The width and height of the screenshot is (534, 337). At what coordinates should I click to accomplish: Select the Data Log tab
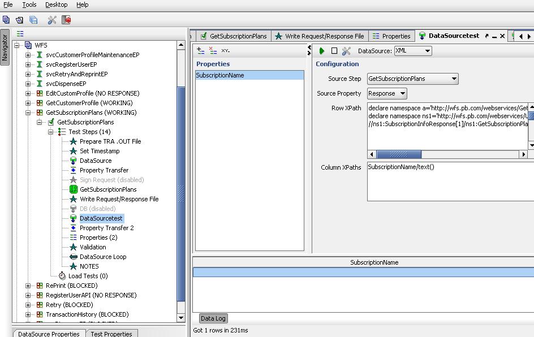point(213,318)
